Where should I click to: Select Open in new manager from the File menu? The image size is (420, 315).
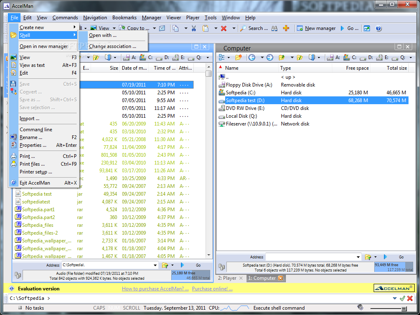(x=43, y=46)
